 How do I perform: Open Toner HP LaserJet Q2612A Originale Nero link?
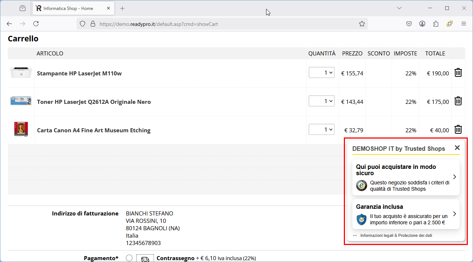pyautogui.click(x=94, y=102)
